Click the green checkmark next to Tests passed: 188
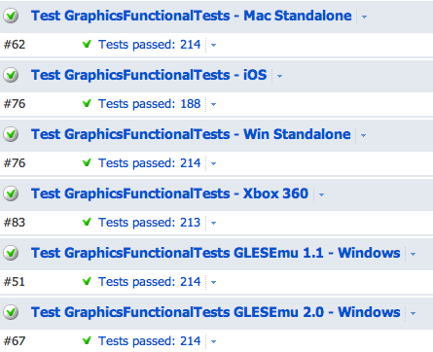 [87, 103]
